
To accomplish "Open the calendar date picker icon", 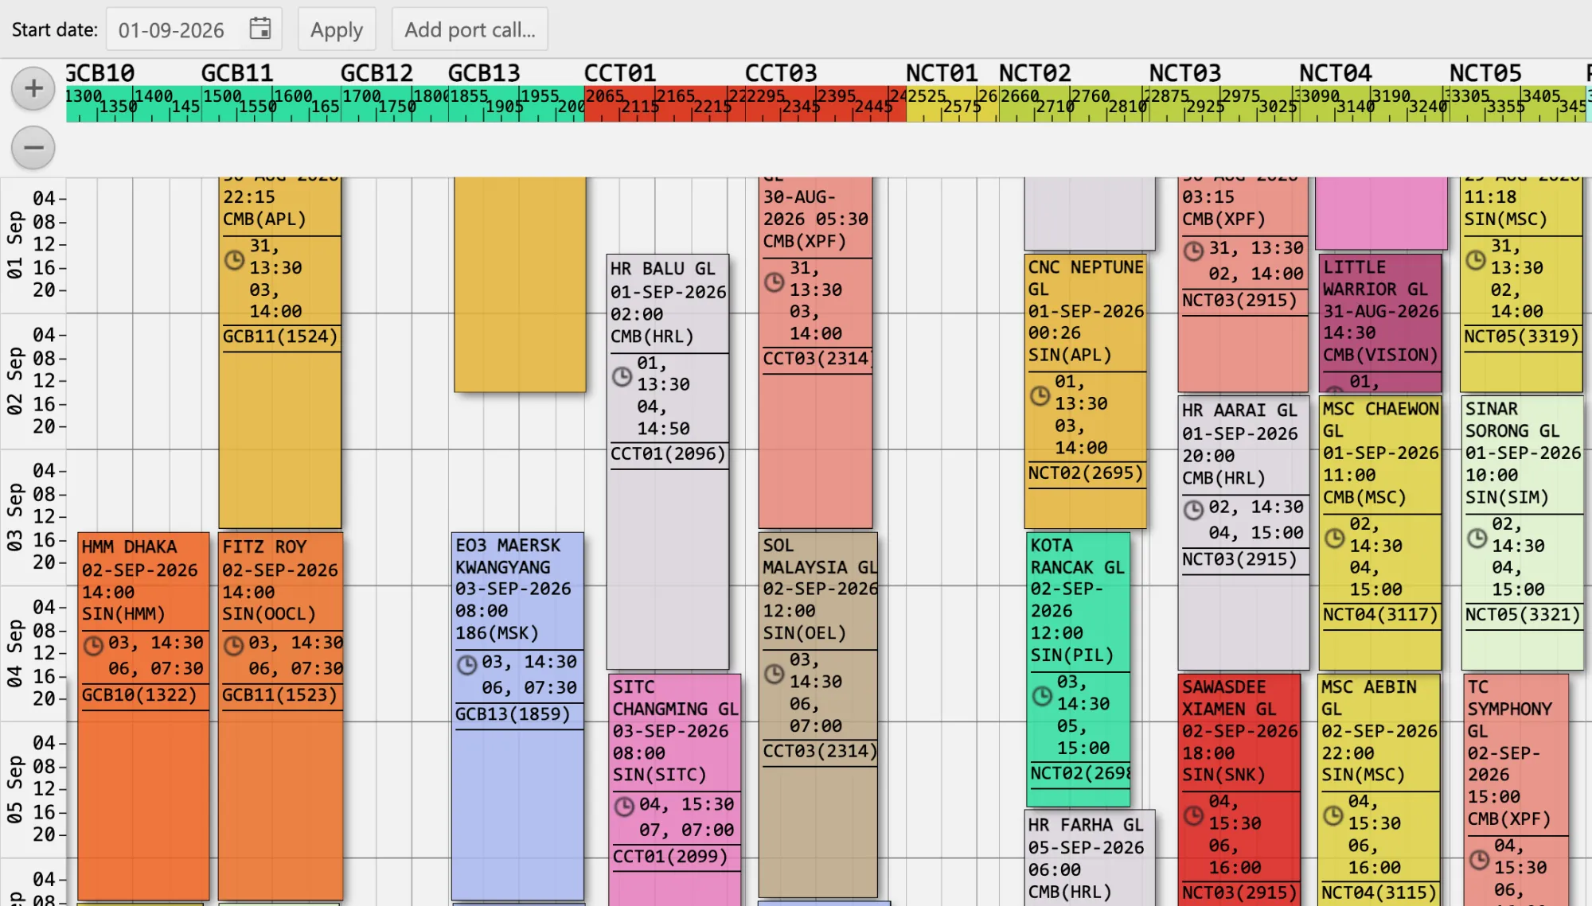I will click(x=259, y=29).
